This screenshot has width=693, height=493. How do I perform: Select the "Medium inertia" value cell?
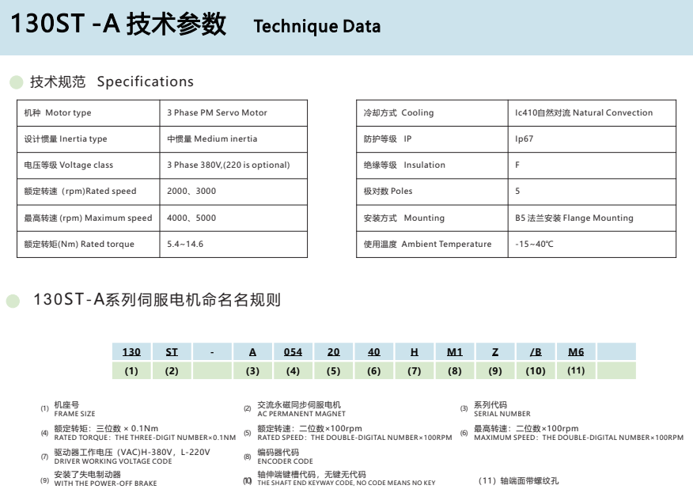pyautogui.click(x=212, y=139)
